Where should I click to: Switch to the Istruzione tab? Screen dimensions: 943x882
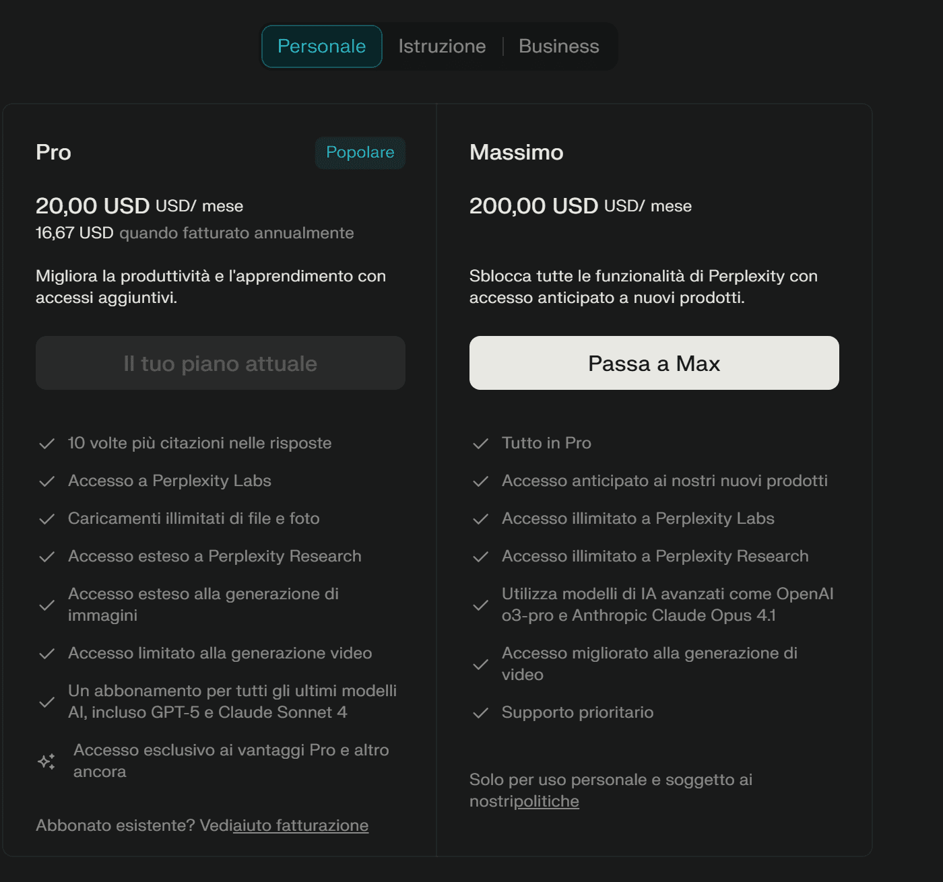tap(442, 46)
